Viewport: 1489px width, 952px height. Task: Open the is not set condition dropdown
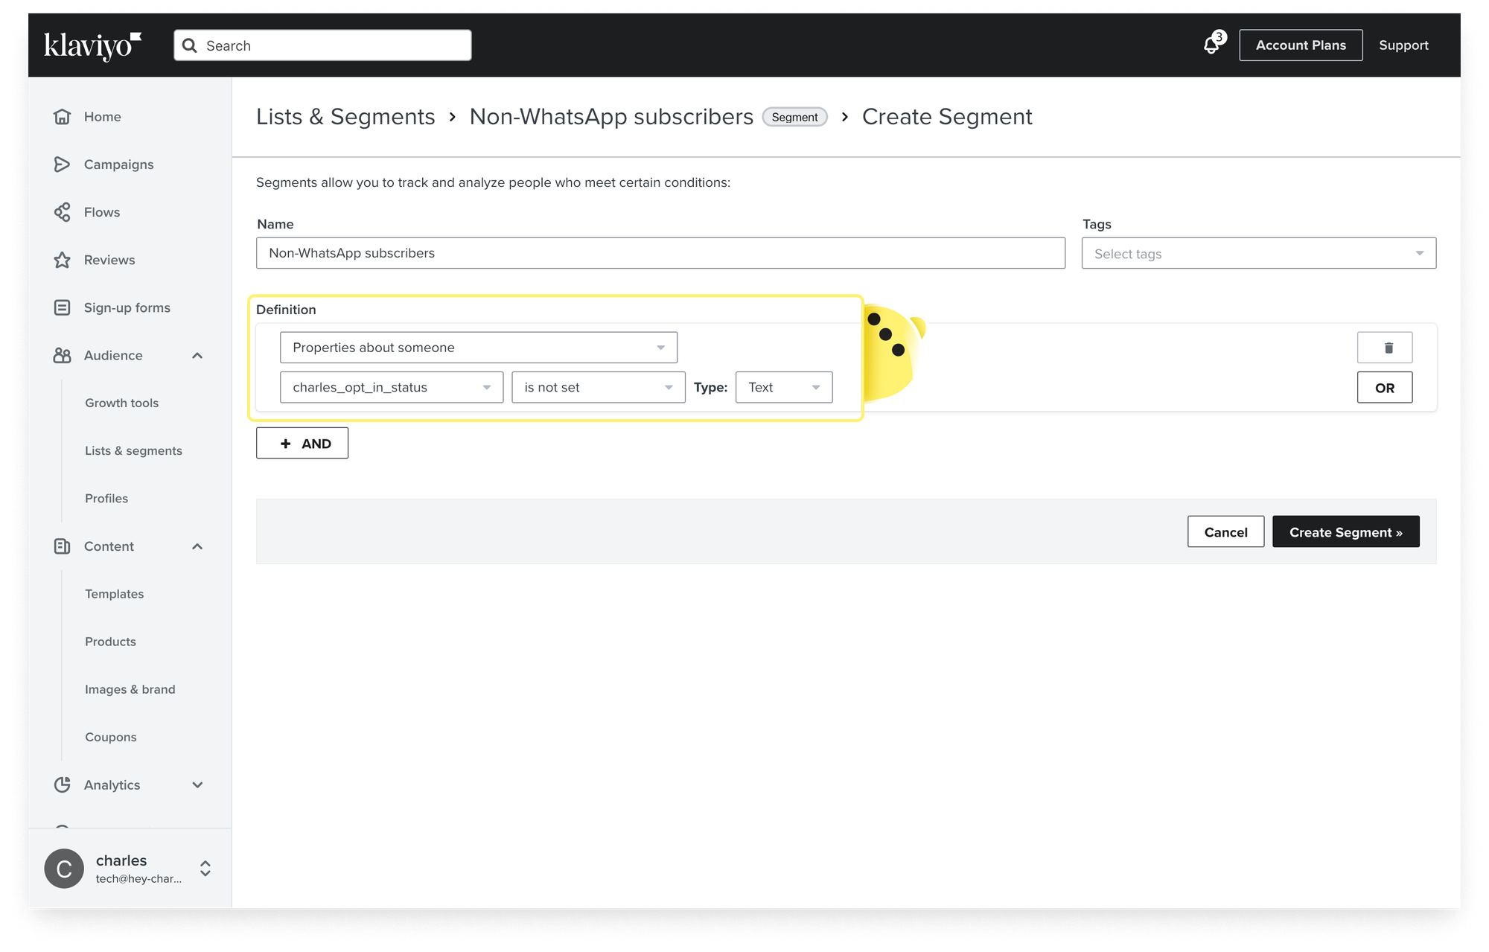tap(597, 386)
